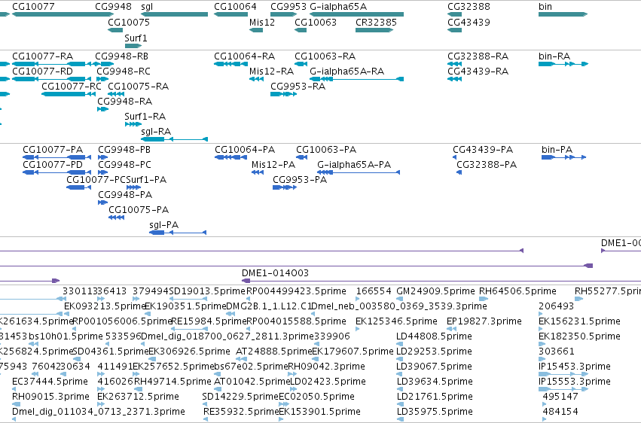641x423 pixels.
Task: Click the CG9948-RB transcript label
Action: click(x=121, y=56)
